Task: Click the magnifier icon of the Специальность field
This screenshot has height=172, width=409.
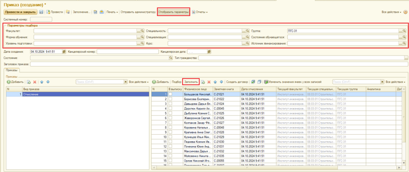Action: coord(248,31)
